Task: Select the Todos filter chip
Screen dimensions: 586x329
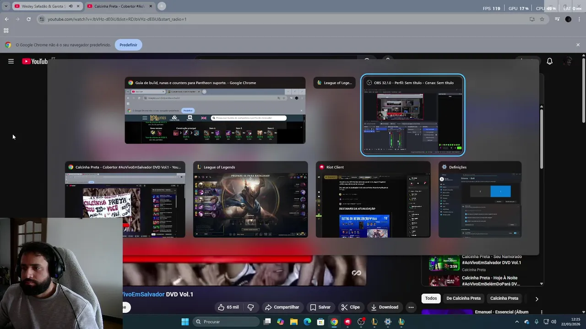Action: coord(431,298)
